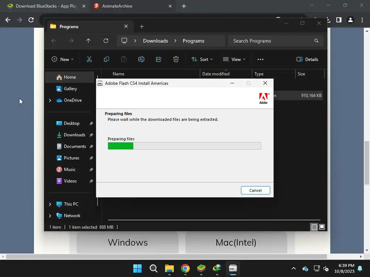370x277 pixels.
Task: Click the Preparing files progress bar
Action: tap(184, 146)
